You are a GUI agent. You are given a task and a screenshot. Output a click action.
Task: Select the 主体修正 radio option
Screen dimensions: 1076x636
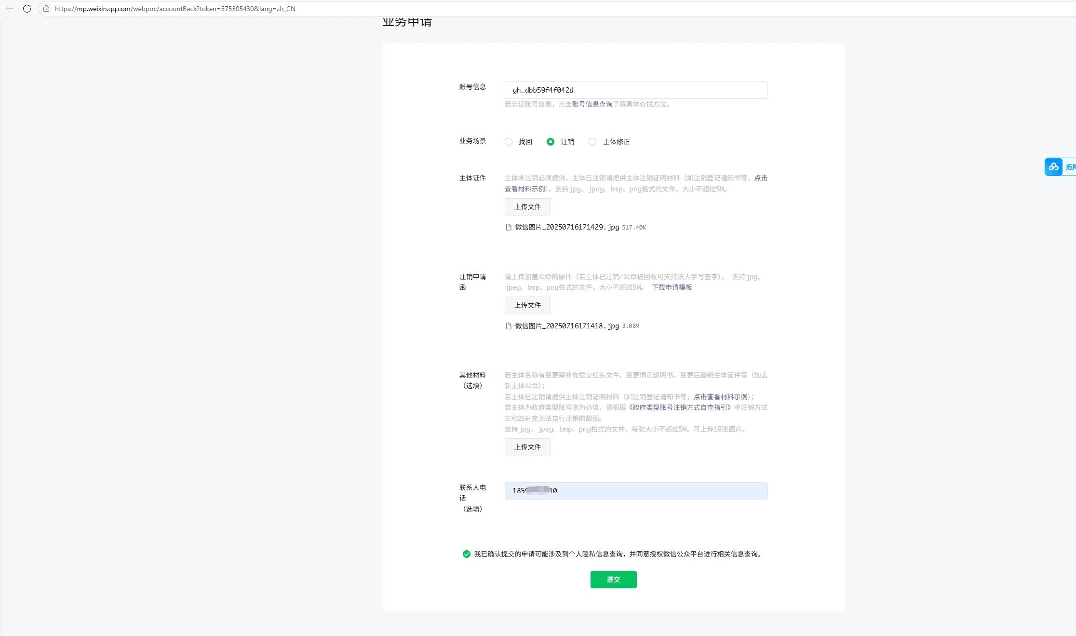click(592, 142)
